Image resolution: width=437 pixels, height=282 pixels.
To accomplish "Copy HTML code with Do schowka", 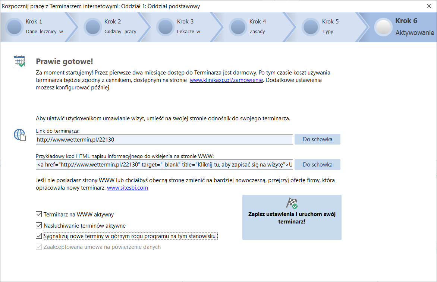I will click(x=317, y=165).
